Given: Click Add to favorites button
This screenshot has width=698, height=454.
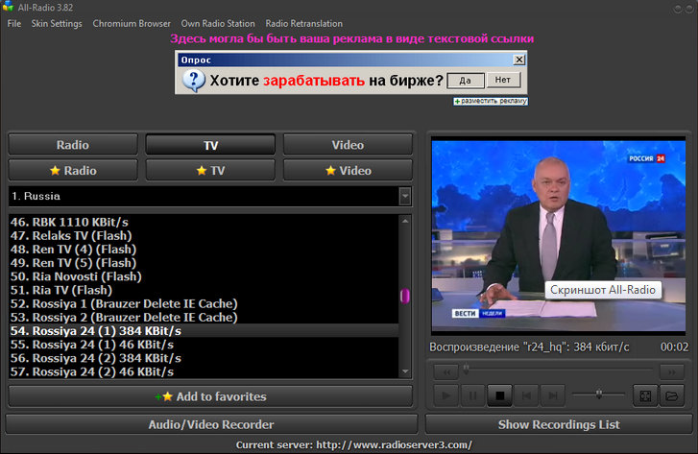Looking at the screenshot, I should click(x=210, y=396).
